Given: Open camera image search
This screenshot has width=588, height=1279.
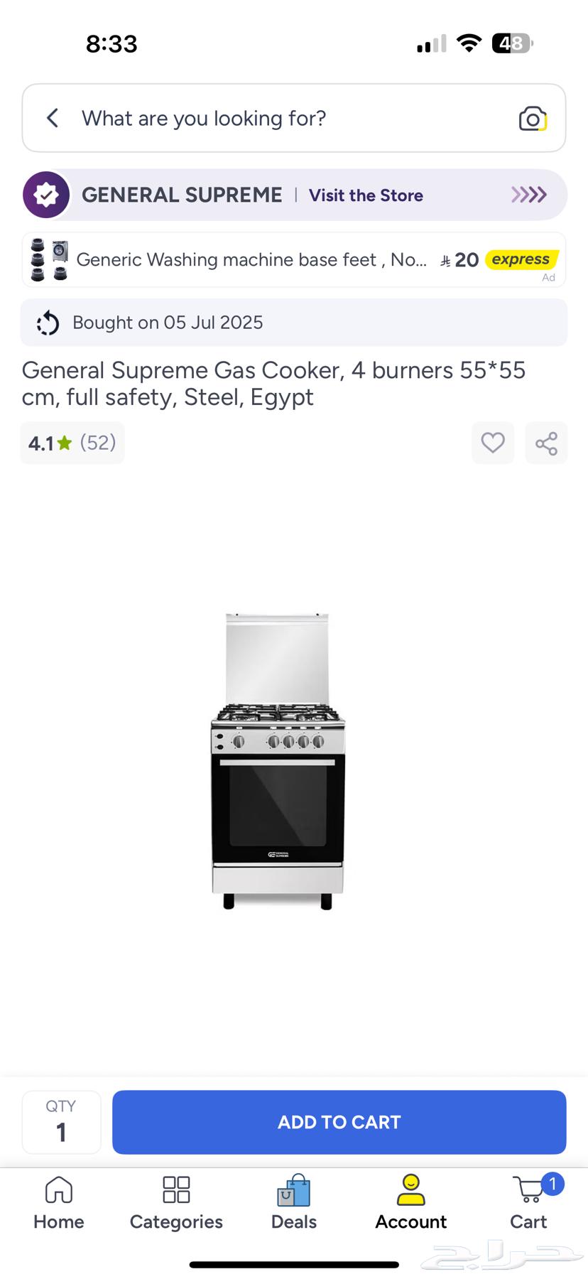Looking at the screenshot, I should (533, 119).
